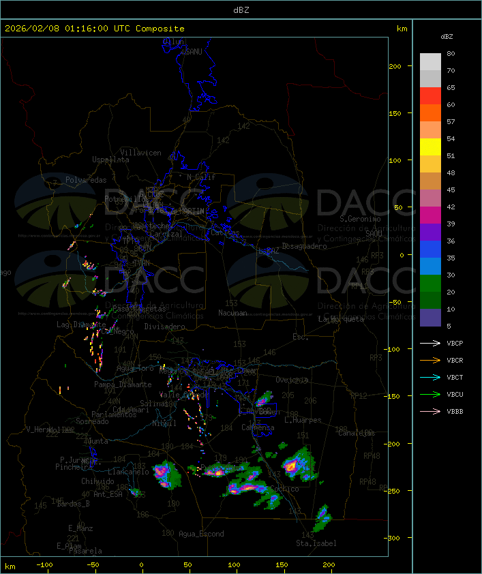Click the L.Huarpes place label
Viewport: 482px width, 574px height.
pyautogui.click(x=303, y=420)
